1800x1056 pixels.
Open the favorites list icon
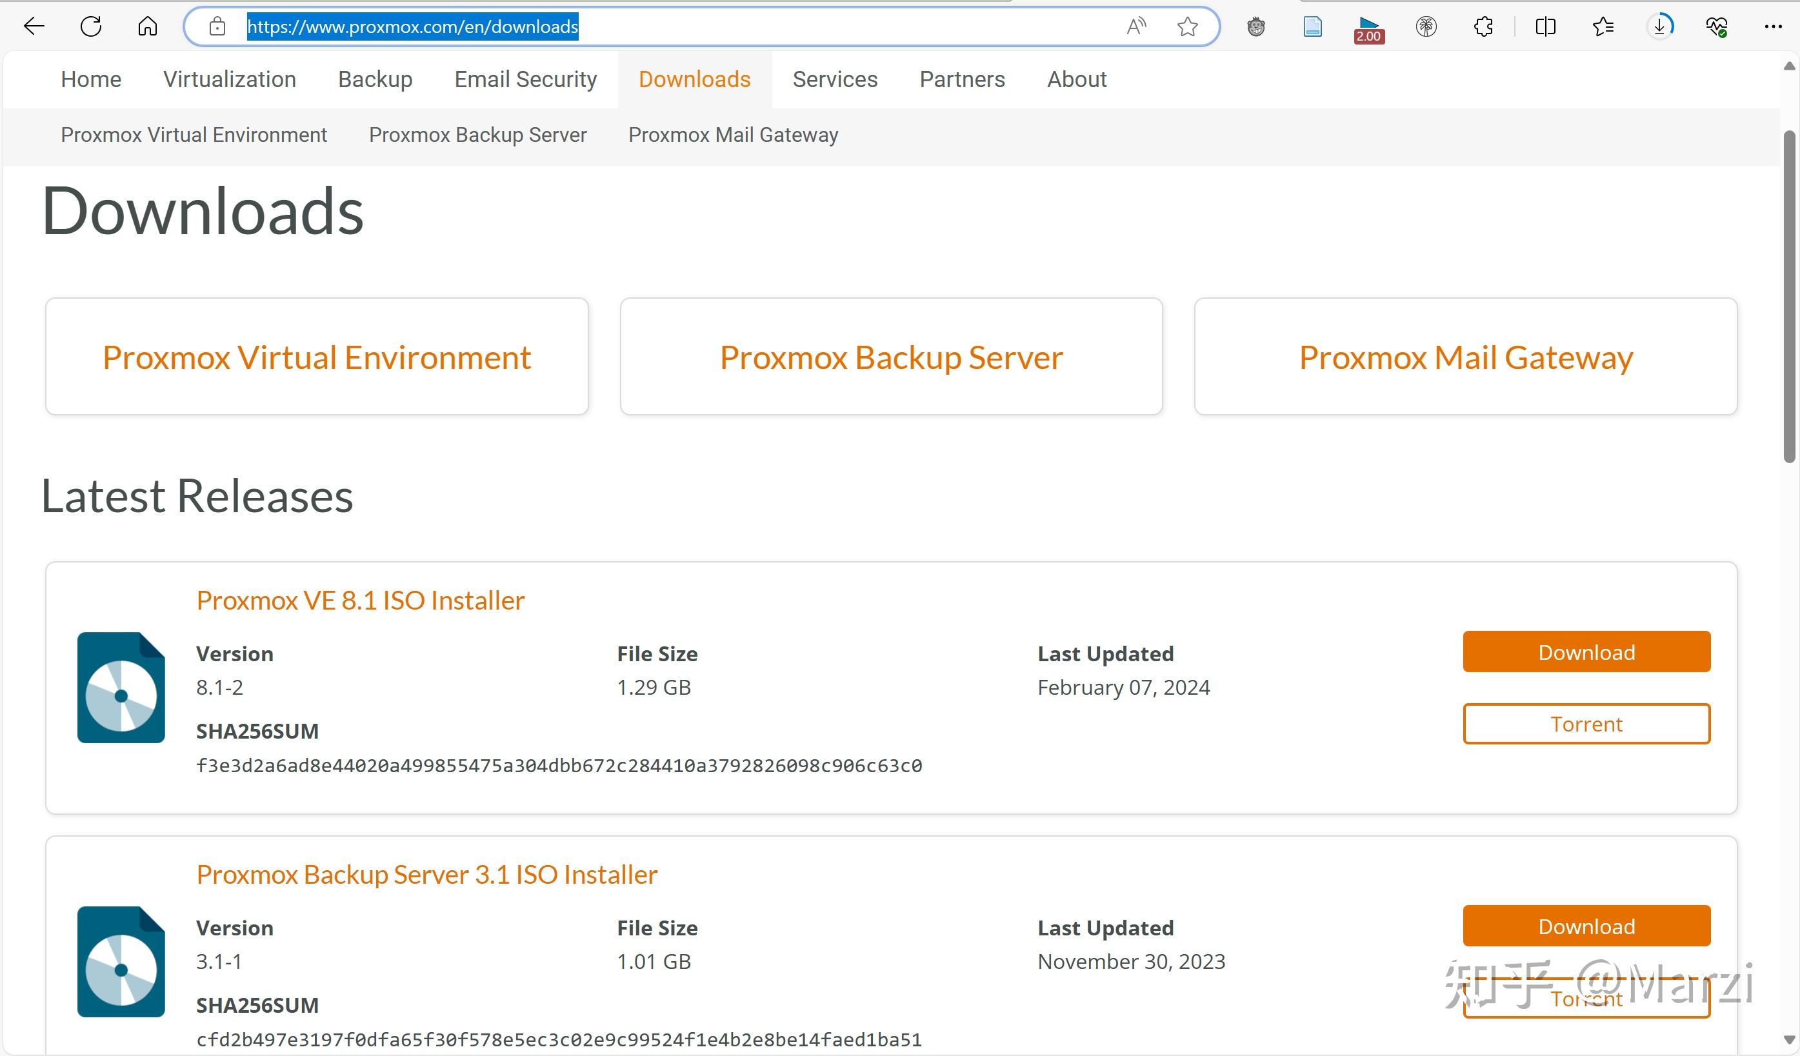(x=1603, y=27)
